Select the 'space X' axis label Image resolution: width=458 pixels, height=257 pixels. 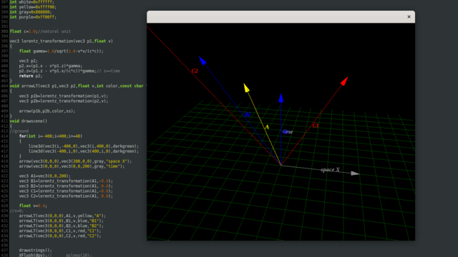coord(331,170)
